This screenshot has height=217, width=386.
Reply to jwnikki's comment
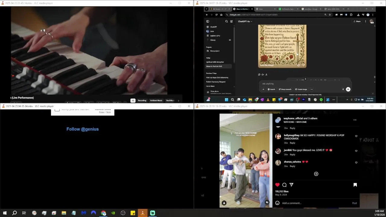pos(293,155)
